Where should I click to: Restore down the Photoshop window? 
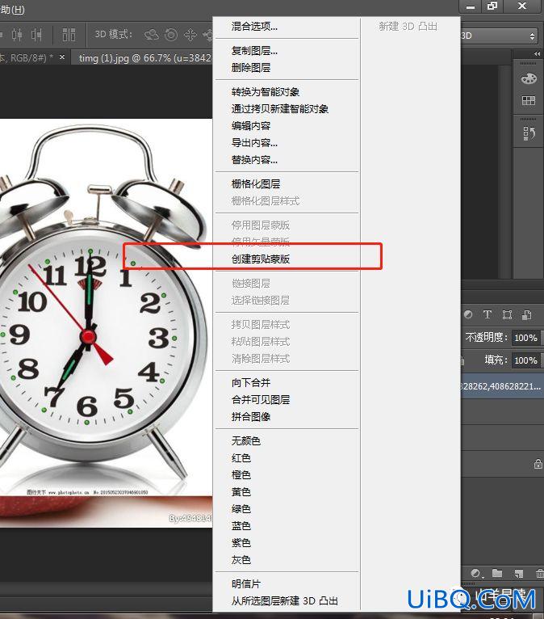coord(492,6)
